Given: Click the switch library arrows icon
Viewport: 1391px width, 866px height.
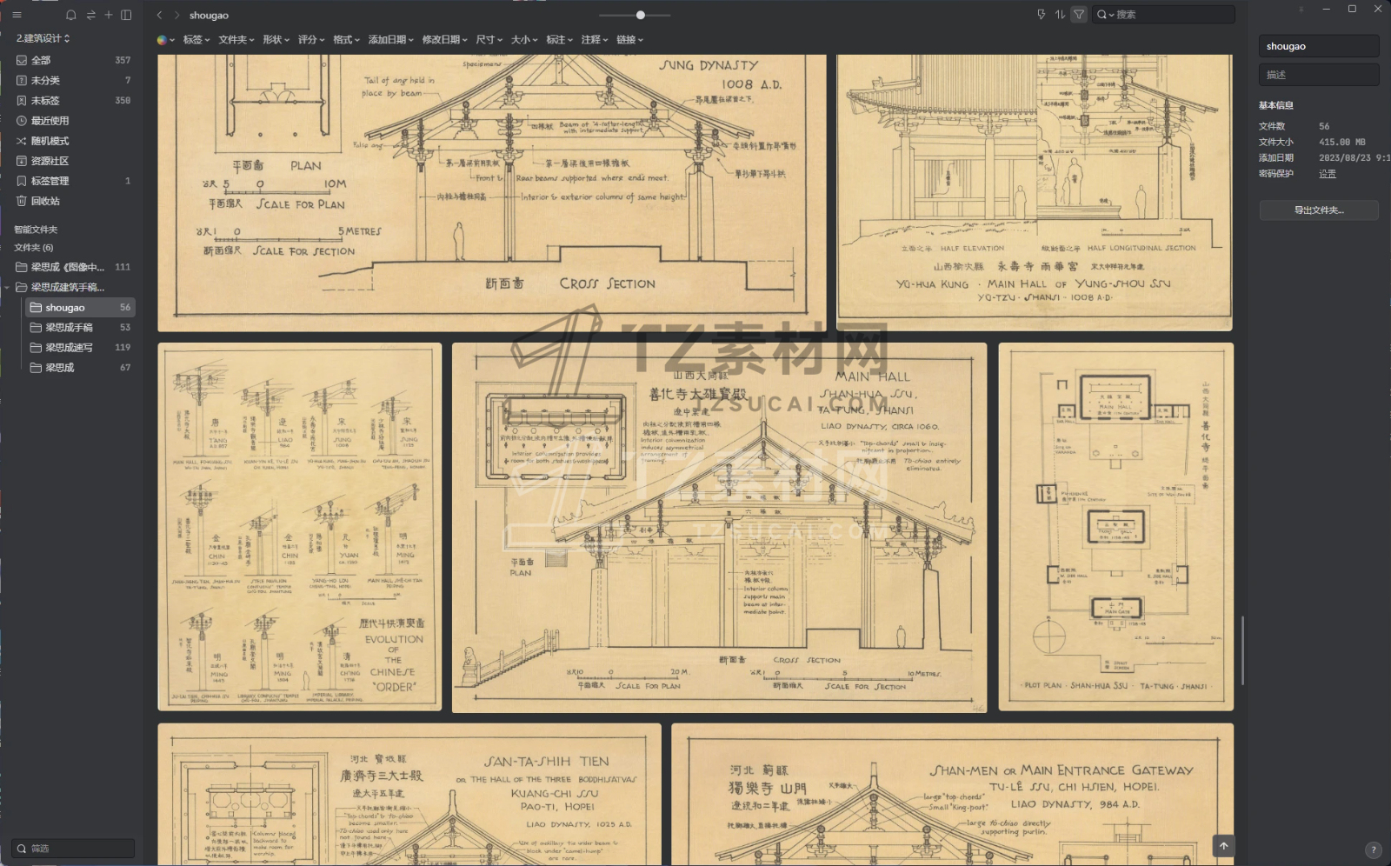Looking at the screenshot, I should click(x=91, y=15).
